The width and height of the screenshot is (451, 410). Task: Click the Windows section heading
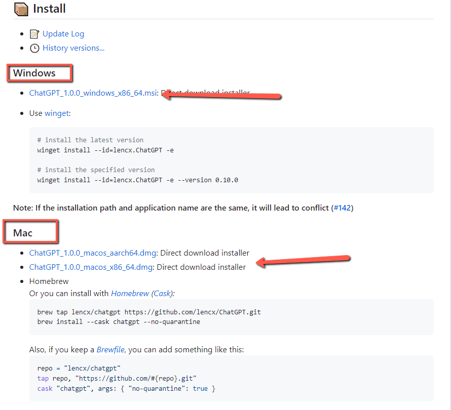point(34,73)
